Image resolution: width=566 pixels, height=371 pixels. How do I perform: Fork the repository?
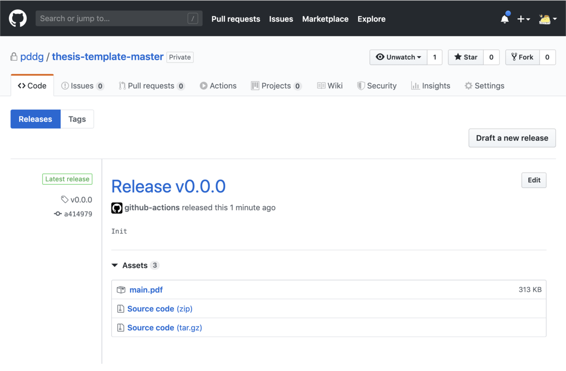[x=522, y=57]
